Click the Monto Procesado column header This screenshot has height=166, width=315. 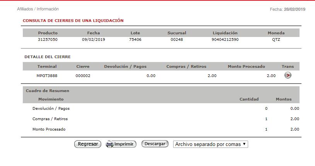point(246,66)
